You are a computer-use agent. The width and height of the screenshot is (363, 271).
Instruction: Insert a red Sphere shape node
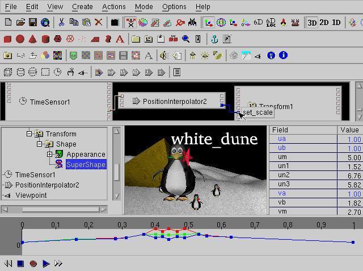tap(20, 39)
